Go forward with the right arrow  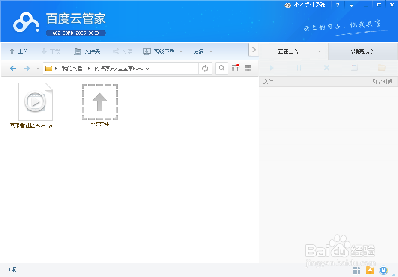(27, 68)
